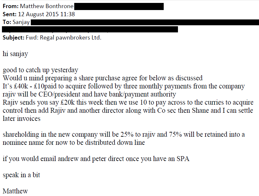The height and width of the screenshot is (196, 259).
Task: Click the "Sent:" header label
Action: pyautogui.click(x=10, y=14)
